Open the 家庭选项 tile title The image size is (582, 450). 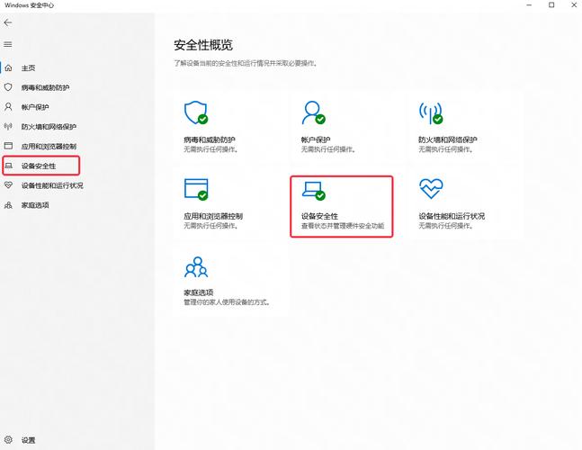(199, 292)
